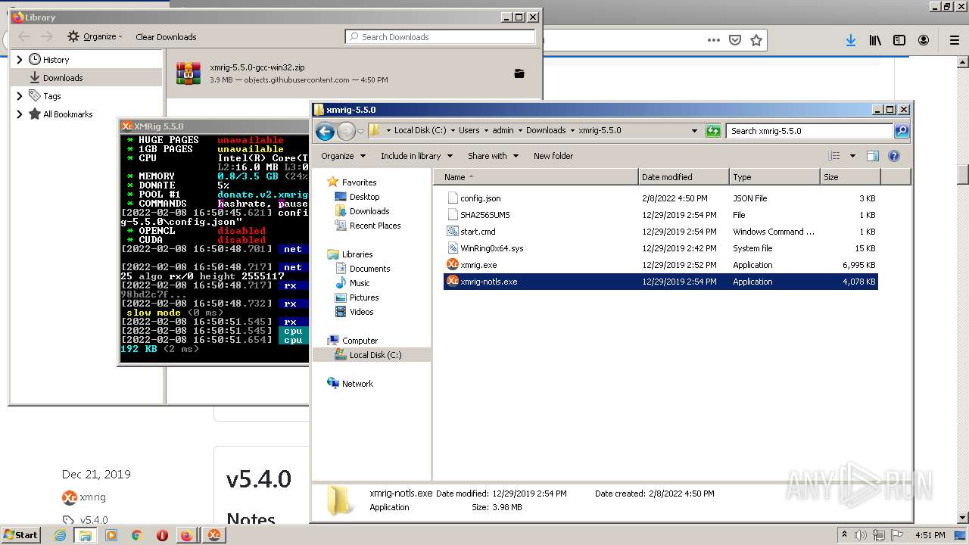Toggle the Firefox sidebars icon
Viewport: 969px width, 545px height.
coord(899,40)
